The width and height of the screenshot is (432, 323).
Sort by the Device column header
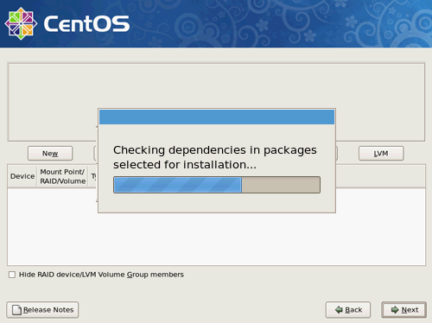tap(22, 176)
